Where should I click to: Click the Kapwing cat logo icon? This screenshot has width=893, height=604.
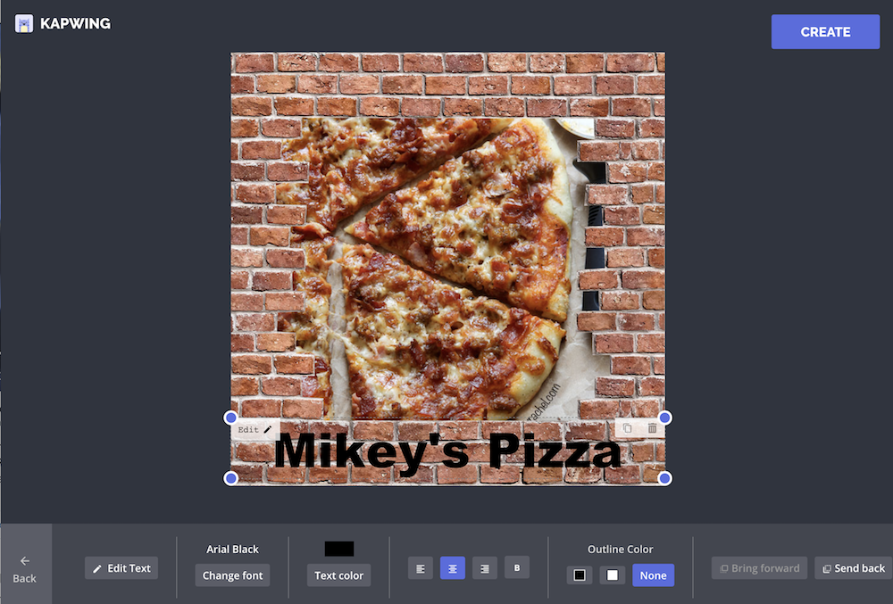click(24, 24)
